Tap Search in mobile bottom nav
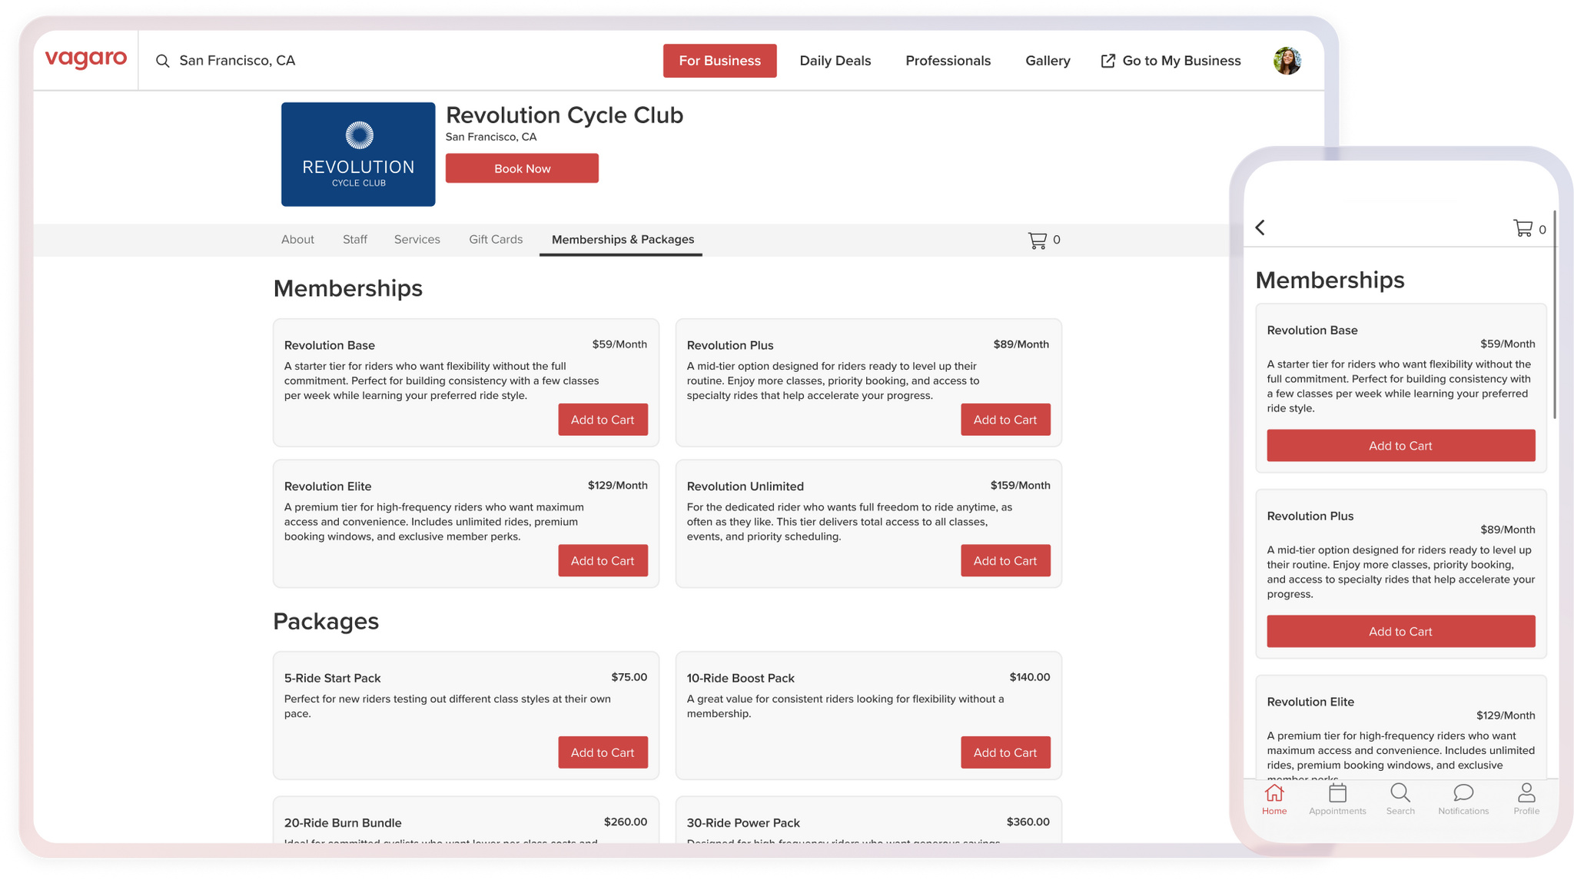 [x=1400, y=799]
